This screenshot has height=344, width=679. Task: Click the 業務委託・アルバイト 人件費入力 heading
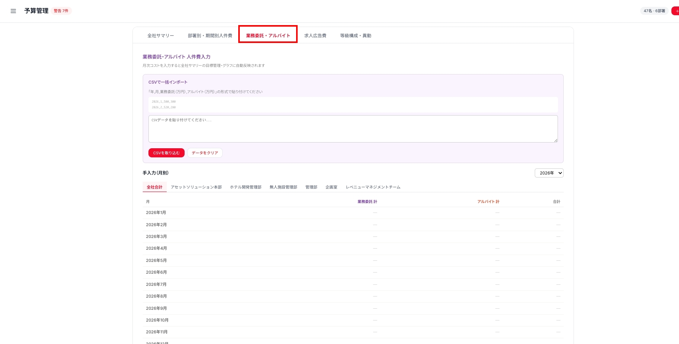177,57
